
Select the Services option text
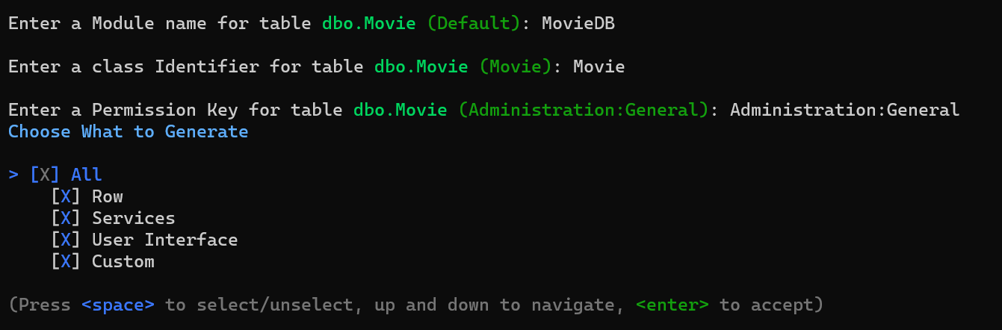134,218
